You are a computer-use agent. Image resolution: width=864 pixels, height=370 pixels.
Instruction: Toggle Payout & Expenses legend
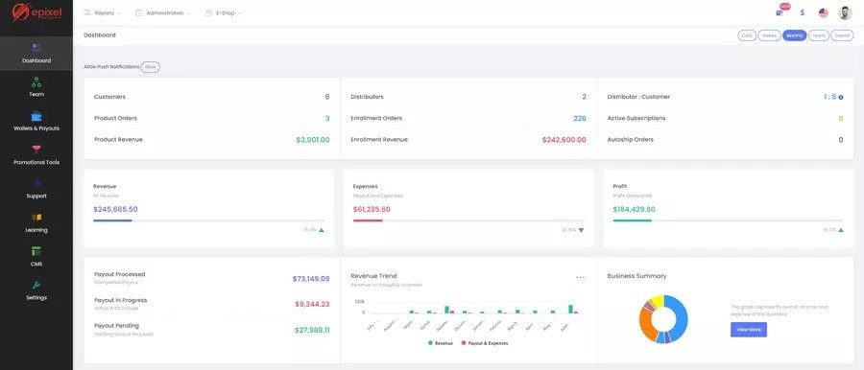485,343
